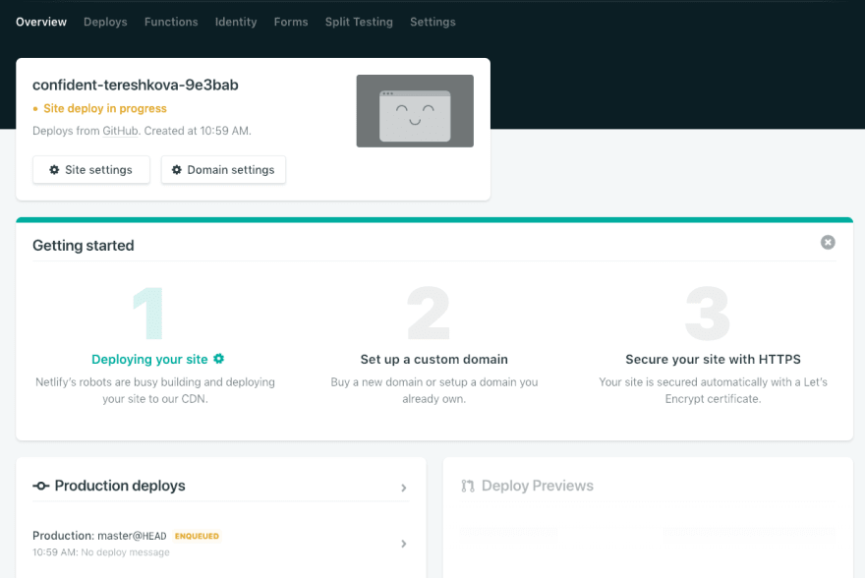Expand Production deploys with its chevron
The width and height of the screenshot is (865, 578).
click(404, 488)
